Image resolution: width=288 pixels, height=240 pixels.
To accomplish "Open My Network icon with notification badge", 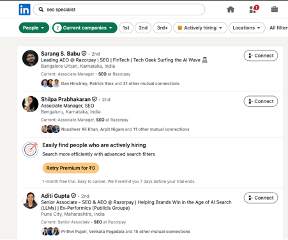I will pyautogui.click(x=254, y=9).
